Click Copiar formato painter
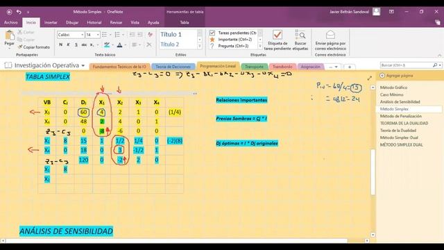Image resolution: width=444 pixels, height=250 pixels. coord(33,47)
